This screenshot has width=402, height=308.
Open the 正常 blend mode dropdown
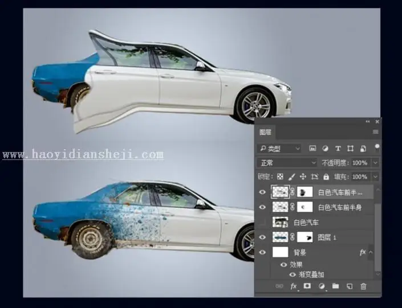(287, 163)
